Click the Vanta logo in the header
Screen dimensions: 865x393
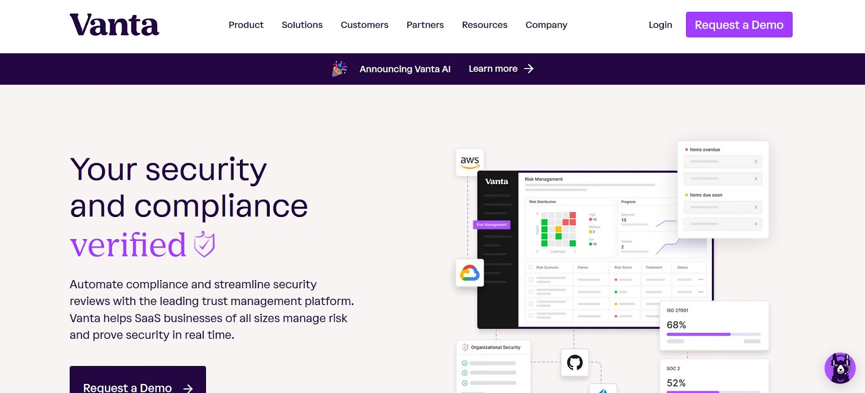115,25
